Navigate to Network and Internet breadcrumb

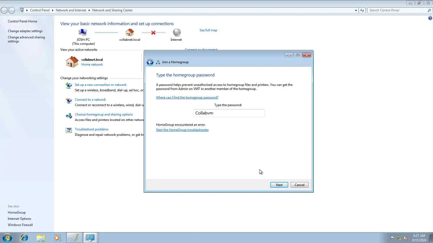(71, 10)
